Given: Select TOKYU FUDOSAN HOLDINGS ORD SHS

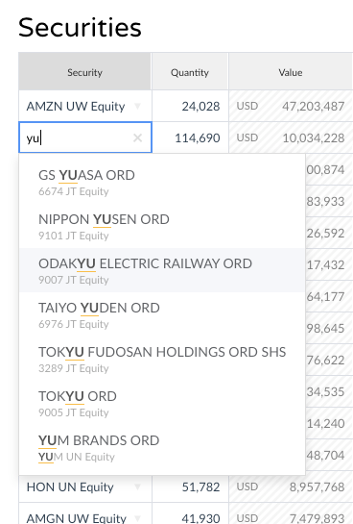Looking at the screenshot, I should click(162, 359).
